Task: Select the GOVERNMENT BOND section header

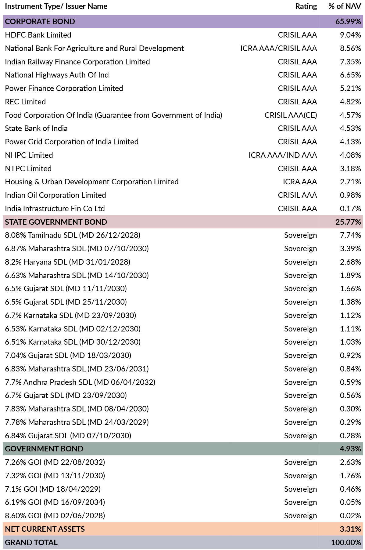Action: click(x=183, y=449)
